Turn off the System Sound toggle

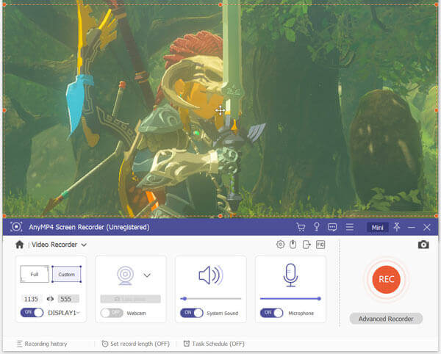192,313
